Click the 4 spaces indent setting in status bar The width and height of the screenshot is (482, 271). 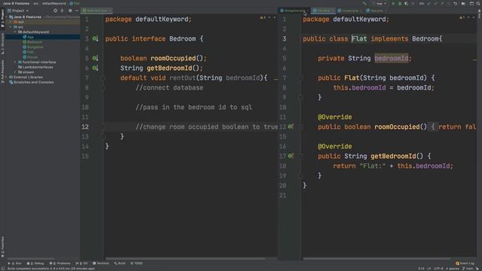tap(453, 269)
